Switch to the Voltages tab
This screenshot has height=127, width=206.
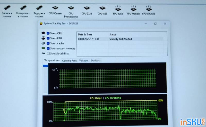(84, 61)
